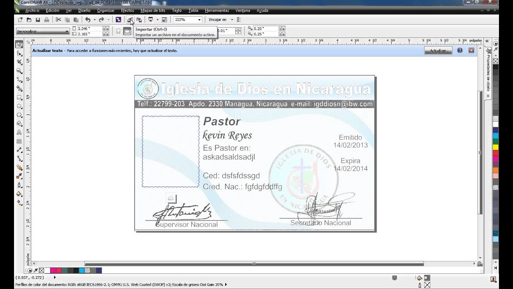Select the Outline pen tool
The height and width of the screenshot is (289, 513).
pyautogui.click(x=19, y=185)
